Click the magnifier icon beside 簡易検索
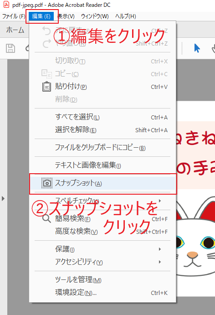 click(x=46, y=218)
